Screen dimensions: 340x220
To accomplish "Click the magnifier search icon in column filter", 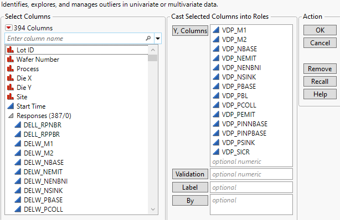I will [148, 39].
